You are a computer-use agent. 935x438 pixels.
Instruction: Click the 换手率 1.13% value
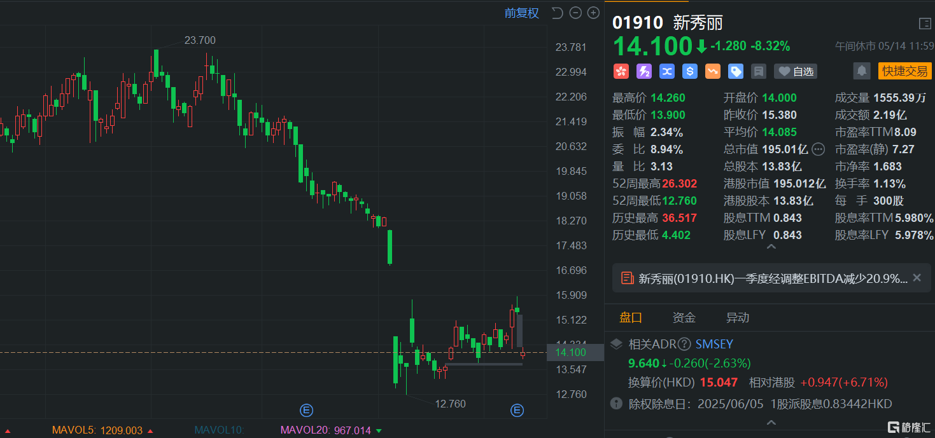click(x=890, y=184)
